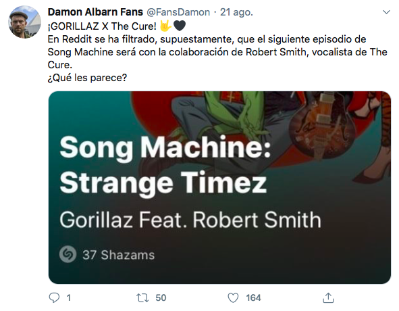Click the Shazam logo icon in image
This screenshot has height=311, width=399.
click(68, 254)
